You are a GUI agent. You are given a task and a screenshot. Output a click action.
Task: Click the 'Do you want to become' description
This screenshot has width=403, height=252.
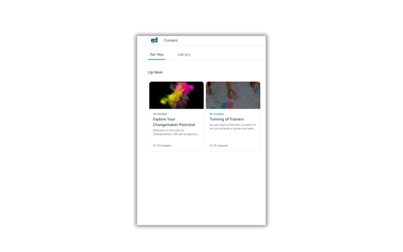(x=233, y=127)
